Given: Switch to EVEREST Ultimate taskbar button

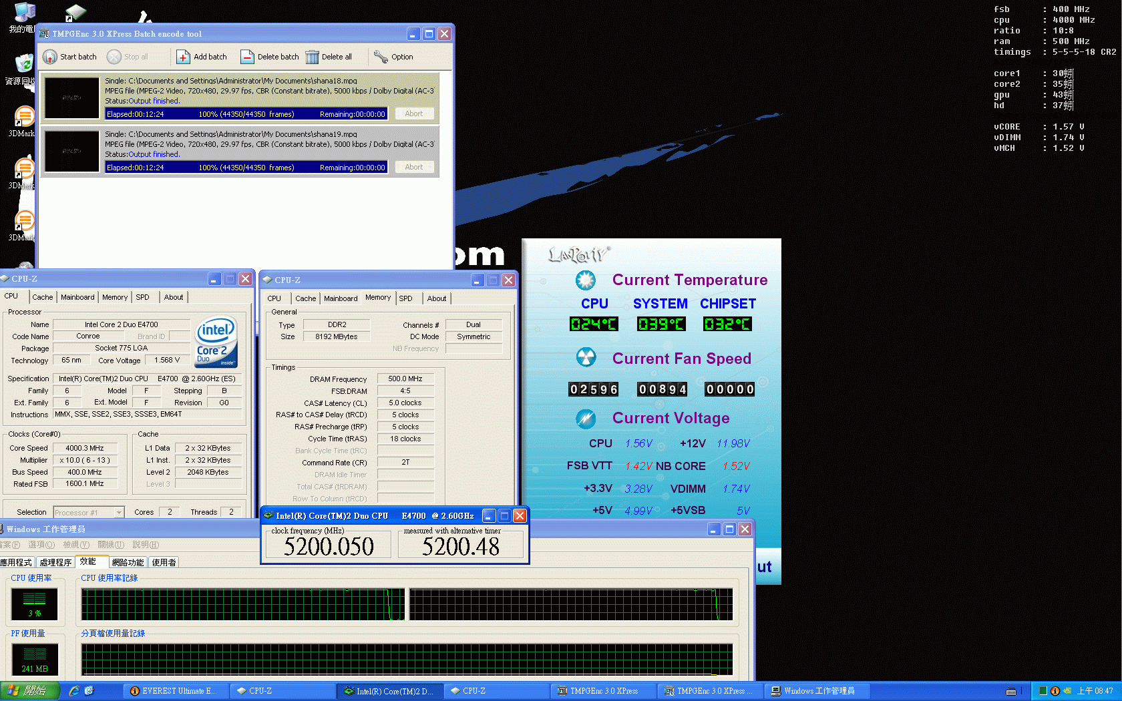Looking at the screenshot, I should pyautogui.click(x=175, y=691).
